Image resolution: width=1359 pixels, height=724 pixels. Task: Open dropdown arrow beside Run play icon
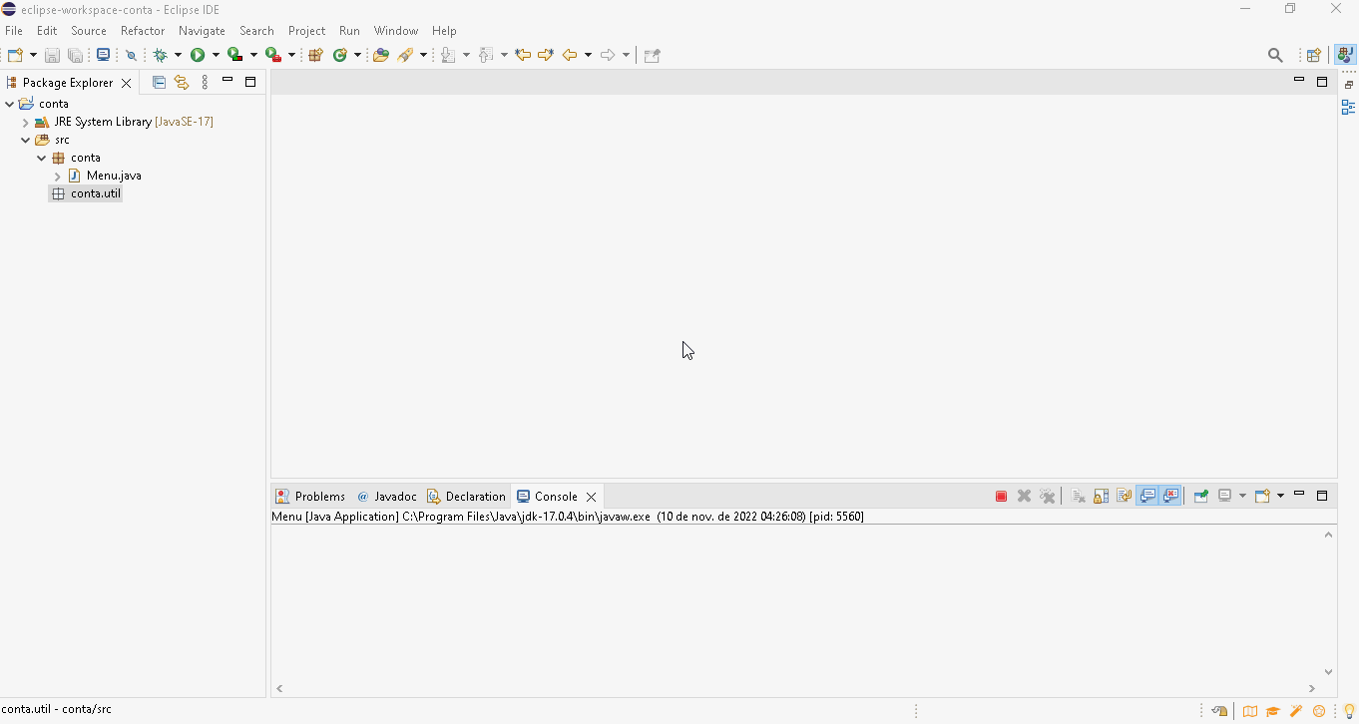click(x=216, y=55)
